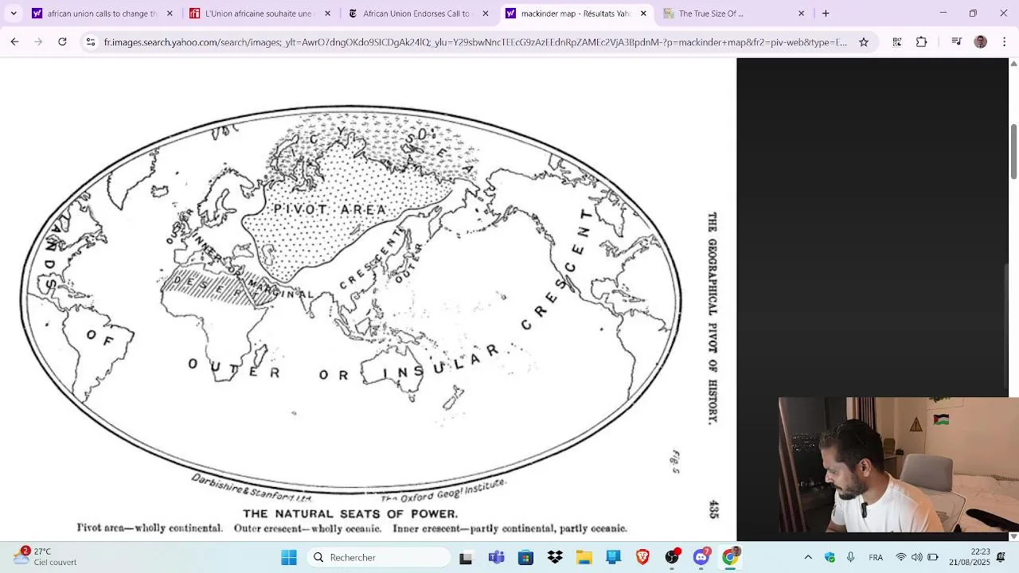Open Microsoft Store from the taskbar
This screenshot has height=573, width=1019.
pos(525,558)
